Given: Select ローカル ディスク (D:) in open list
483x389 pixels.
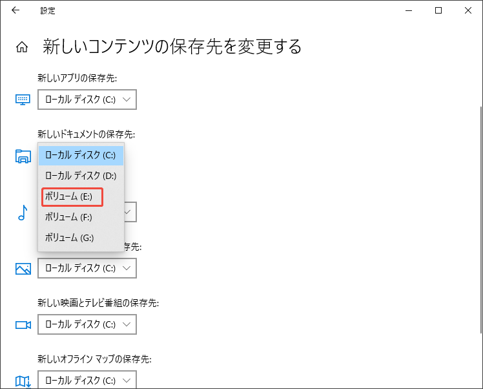Looking at the screenshot, I should click(x=81, y=176).
